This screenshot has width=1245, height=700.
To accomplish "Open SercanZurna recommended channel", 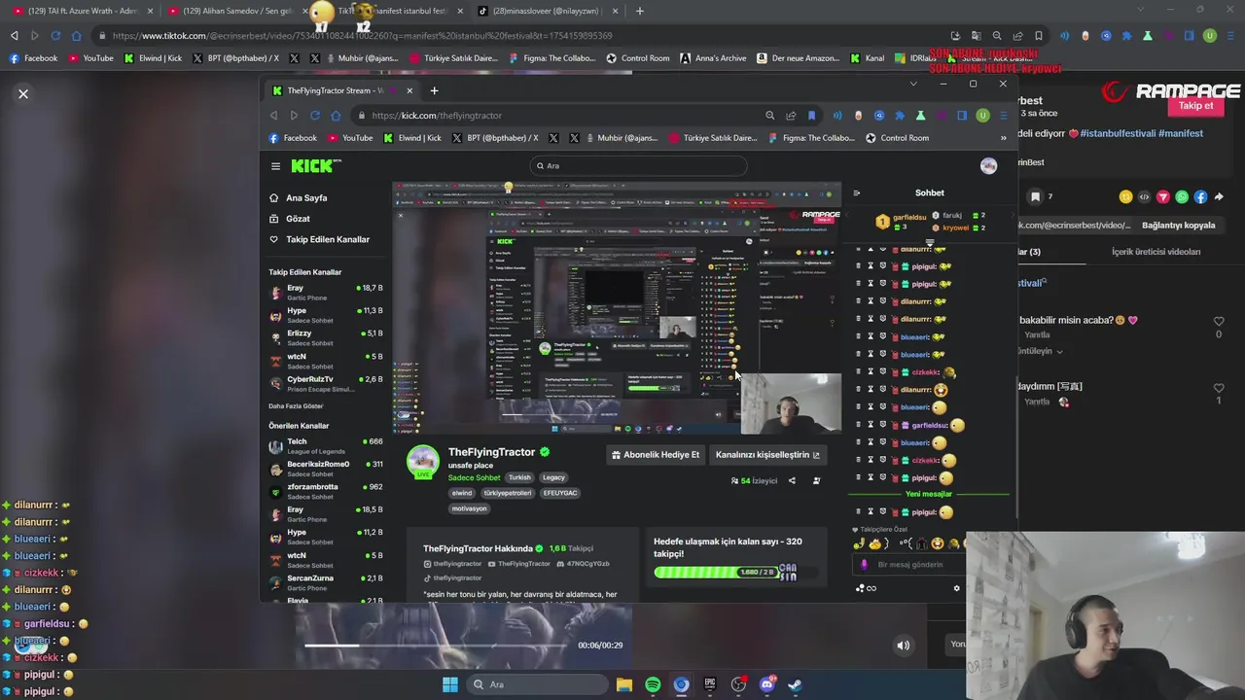I will coord(326,582).
